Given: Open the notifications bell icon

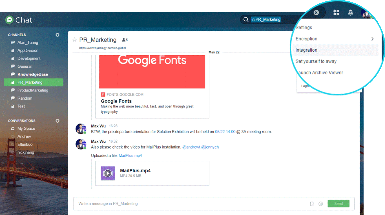Looking at the screenshot, I should click(351, 12).
